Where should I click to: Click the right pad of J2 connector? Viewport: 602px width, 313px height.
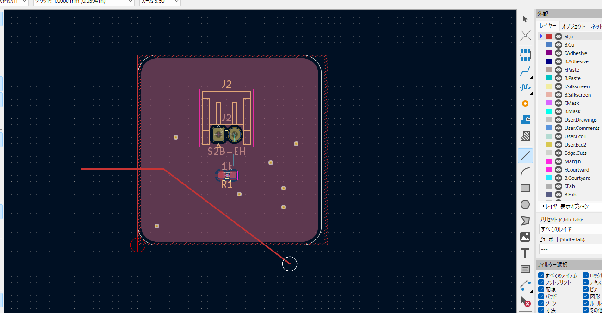click(x=235, y=135)
